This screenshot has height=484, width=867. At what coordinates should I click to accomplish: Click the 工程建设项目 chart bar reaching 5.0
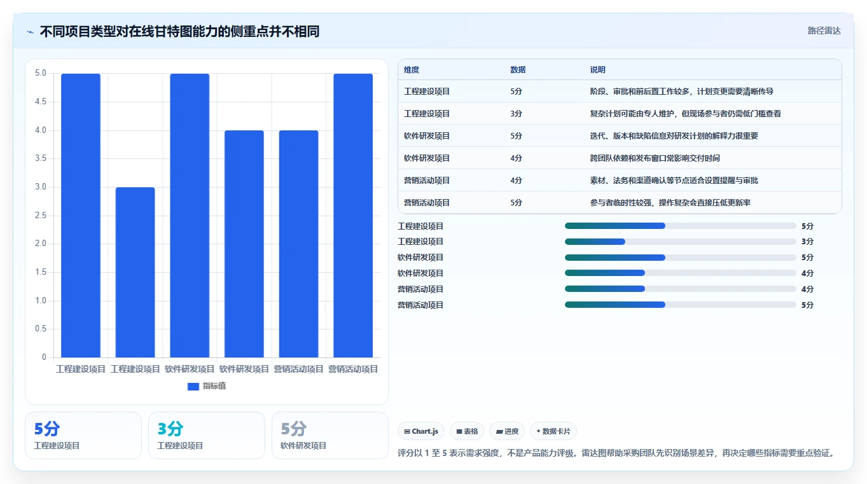(x=81, y=216)
